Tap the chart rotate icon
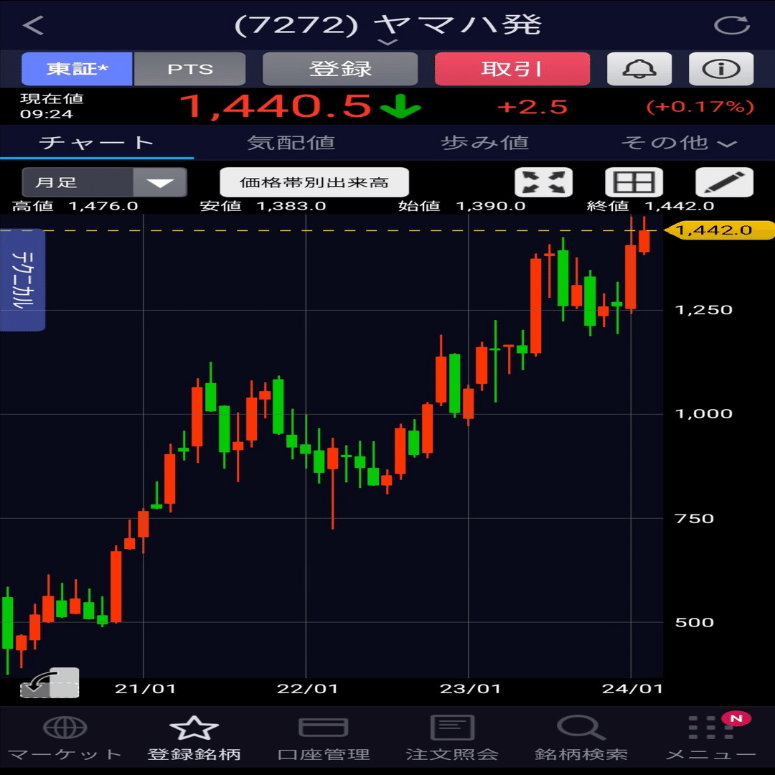Image resolution: width=775 pixels, height=775 pixels. [x=50, y=683]
